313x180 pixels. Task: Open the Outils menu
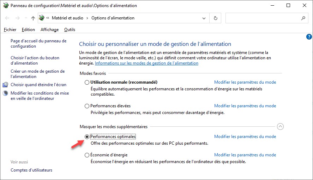pyautogui.click(x=70, y=30)
